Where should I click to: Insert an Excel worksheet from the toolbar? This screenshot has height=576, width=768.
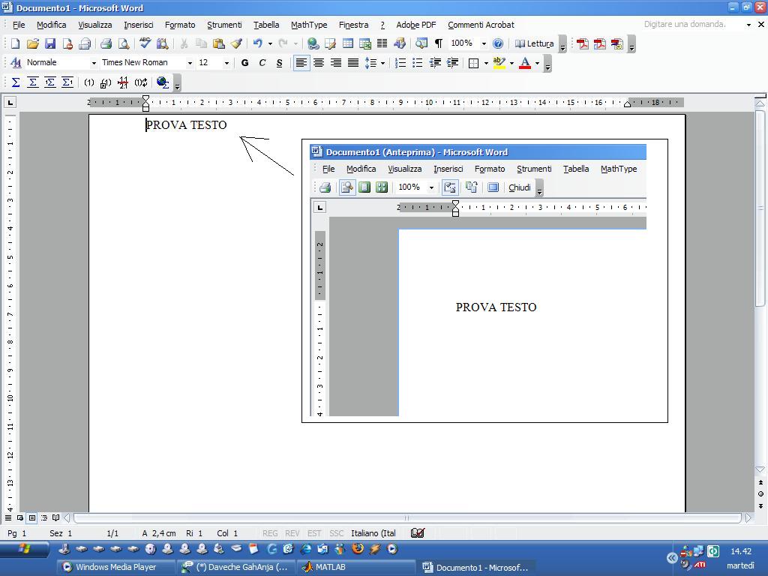click(365, 43)
